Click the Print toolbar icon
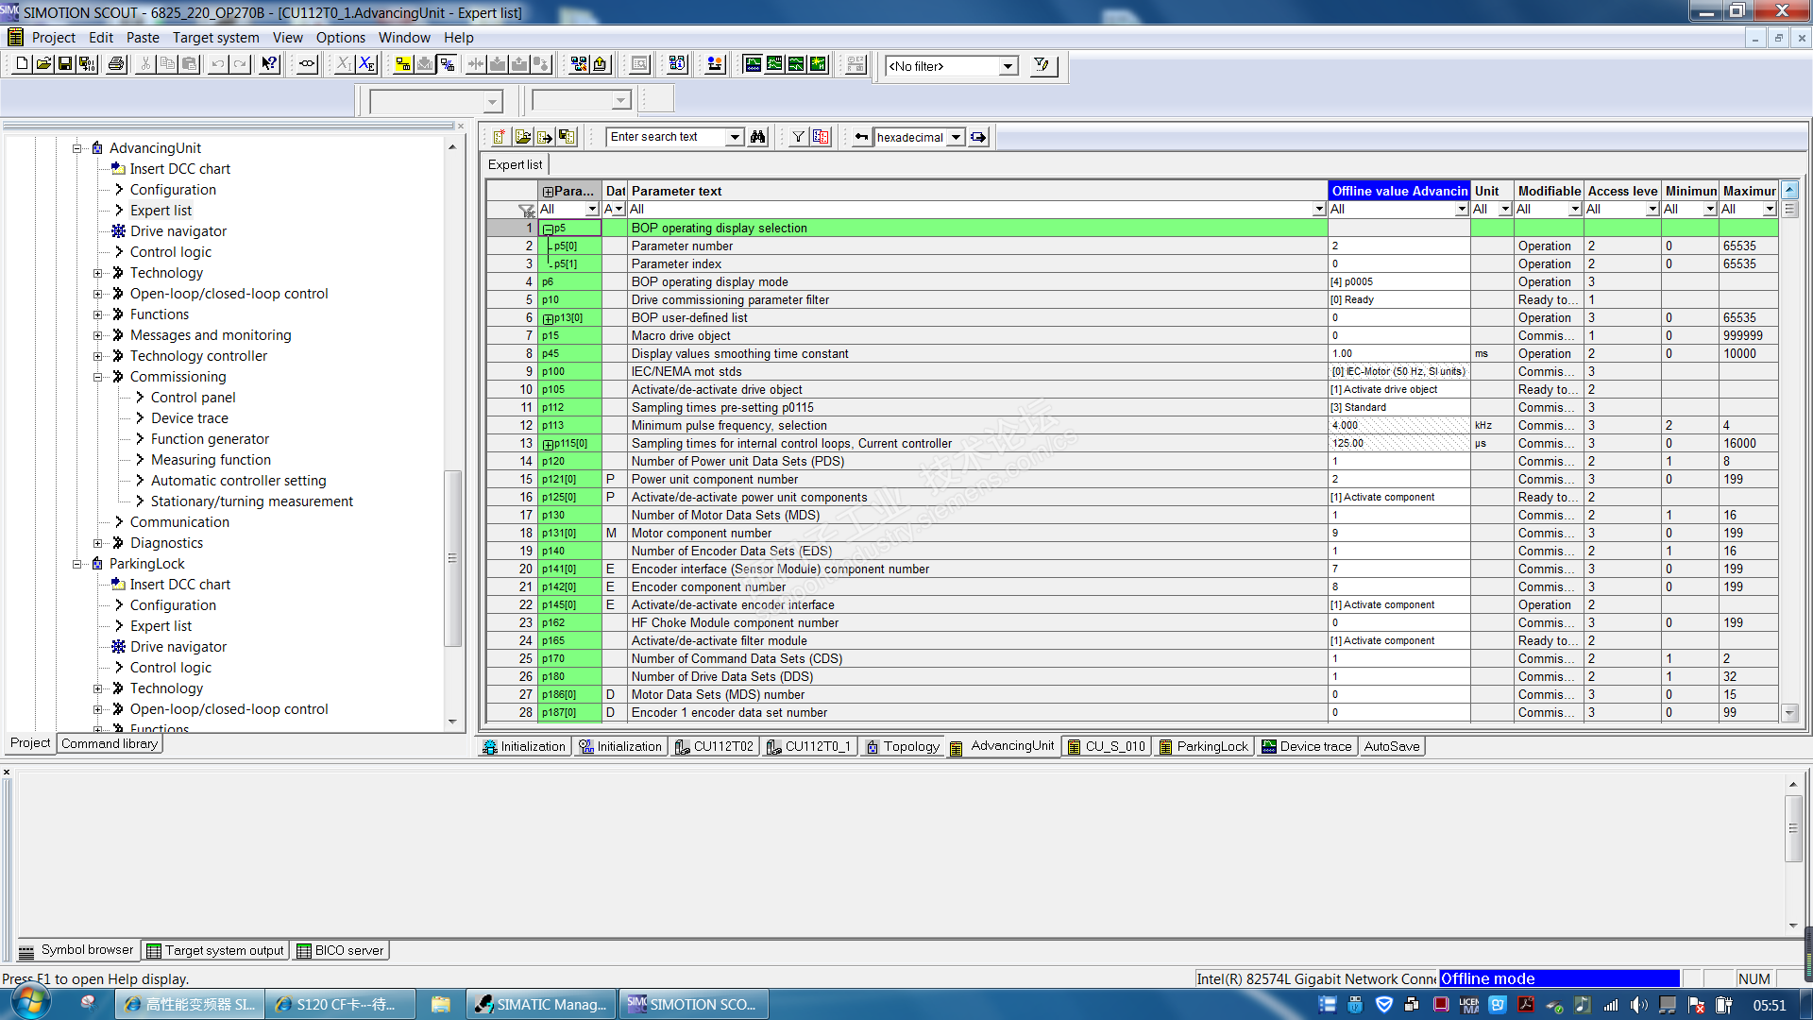 (116, 64)
